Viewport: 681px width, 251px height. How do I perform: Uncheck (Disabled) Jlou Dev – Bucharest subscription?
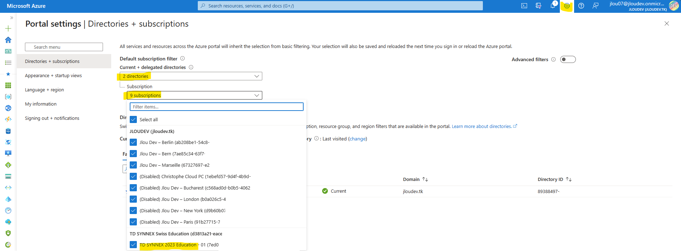133,188
